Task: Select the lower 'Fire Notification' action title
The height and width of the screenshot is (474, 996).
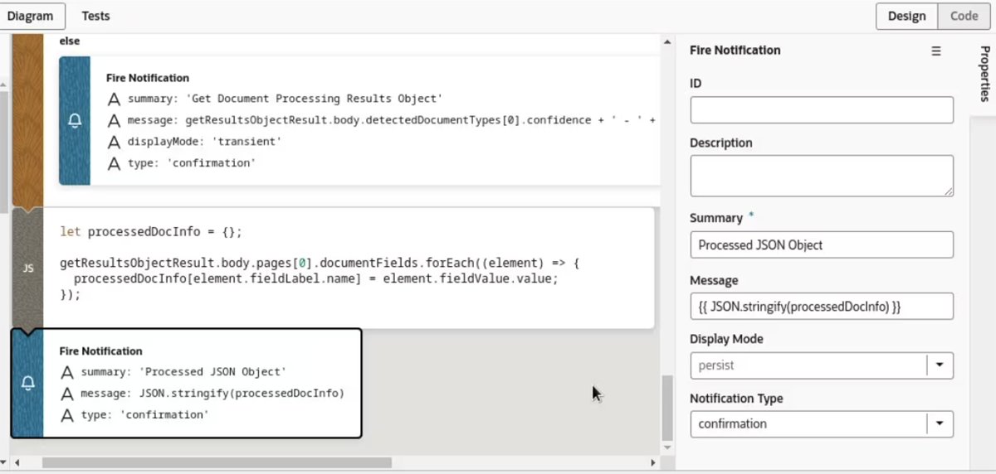Action: [x=101, y=351]
